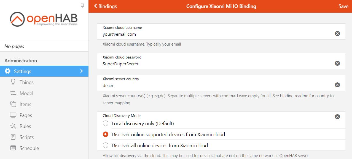Click the Pages sidebar icon

pos(13,115)
